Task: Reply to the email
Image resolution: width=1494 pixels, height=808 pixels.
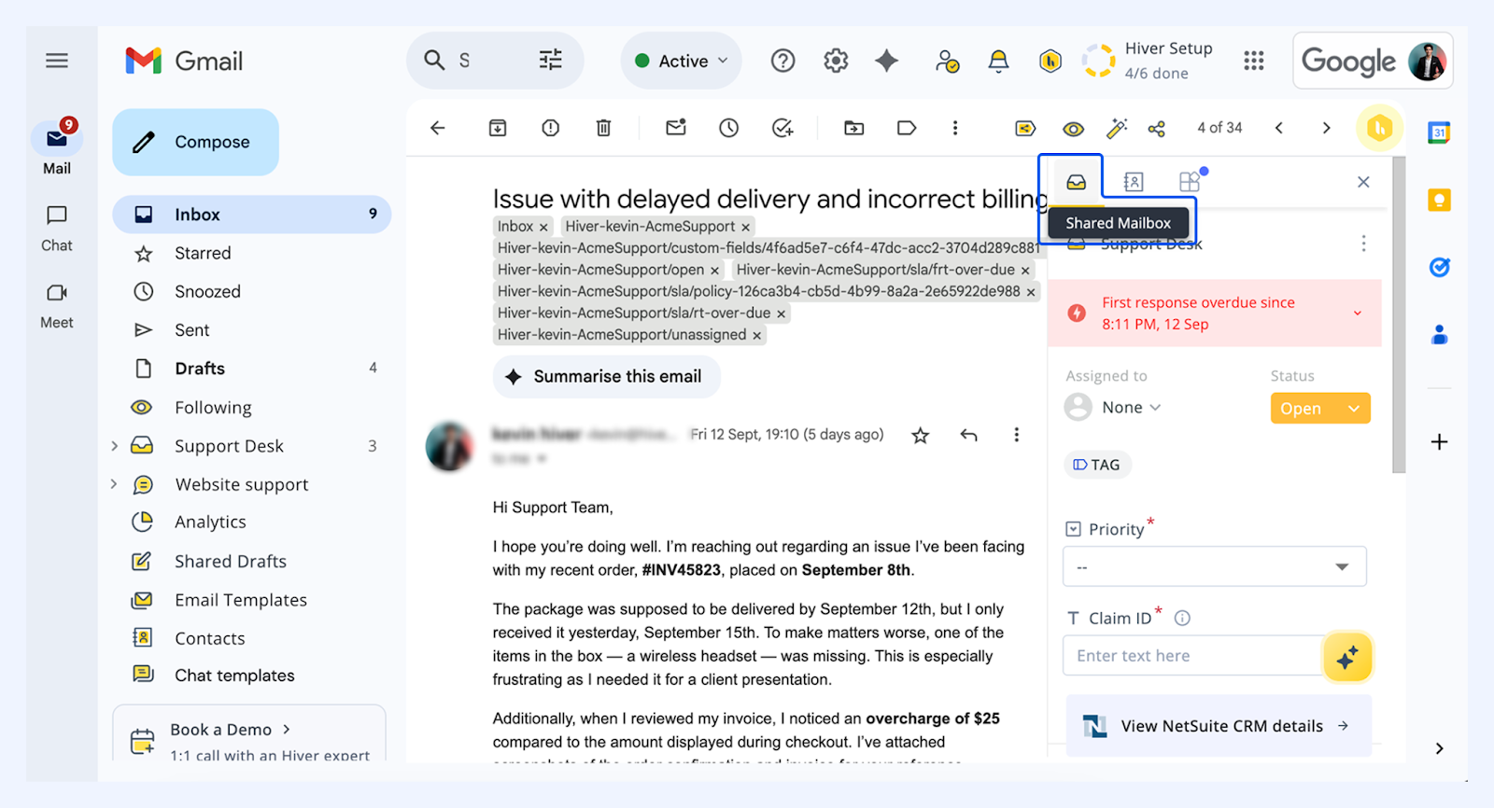Action: (969, 435)
